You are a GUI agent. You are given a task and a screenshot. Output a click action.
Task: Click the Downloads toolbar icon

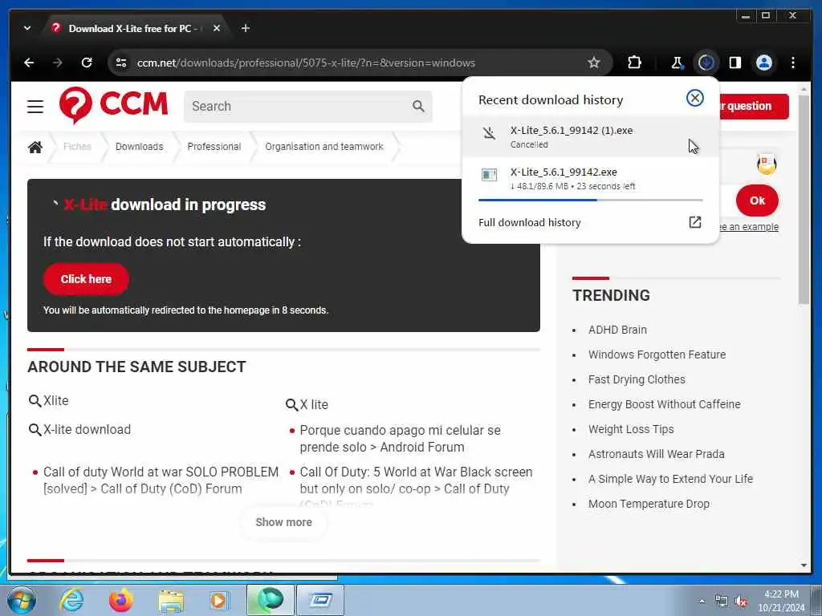pos(706,63)
